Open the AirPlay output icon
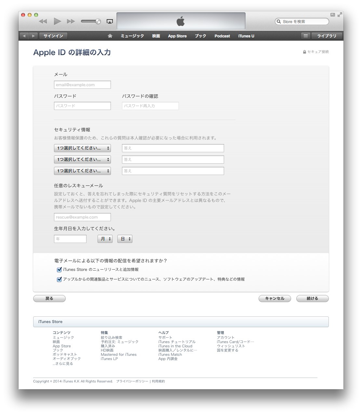Image resolution: width=362 pixels, height=415 pixels. [x=110, y=21]
